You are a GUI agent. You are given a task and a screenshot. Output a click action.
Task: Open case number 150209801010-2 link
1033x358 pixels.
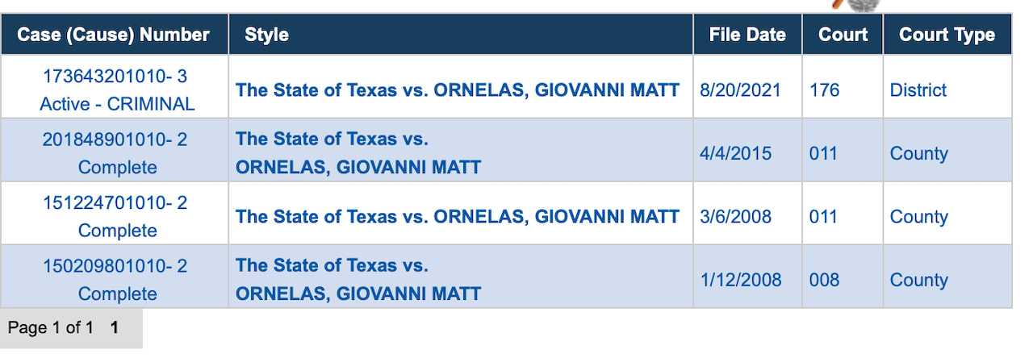click(x=114, y=266)
